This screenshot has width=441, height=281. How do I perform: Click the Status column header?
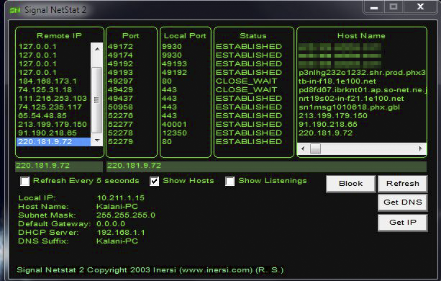pos(253,36)
